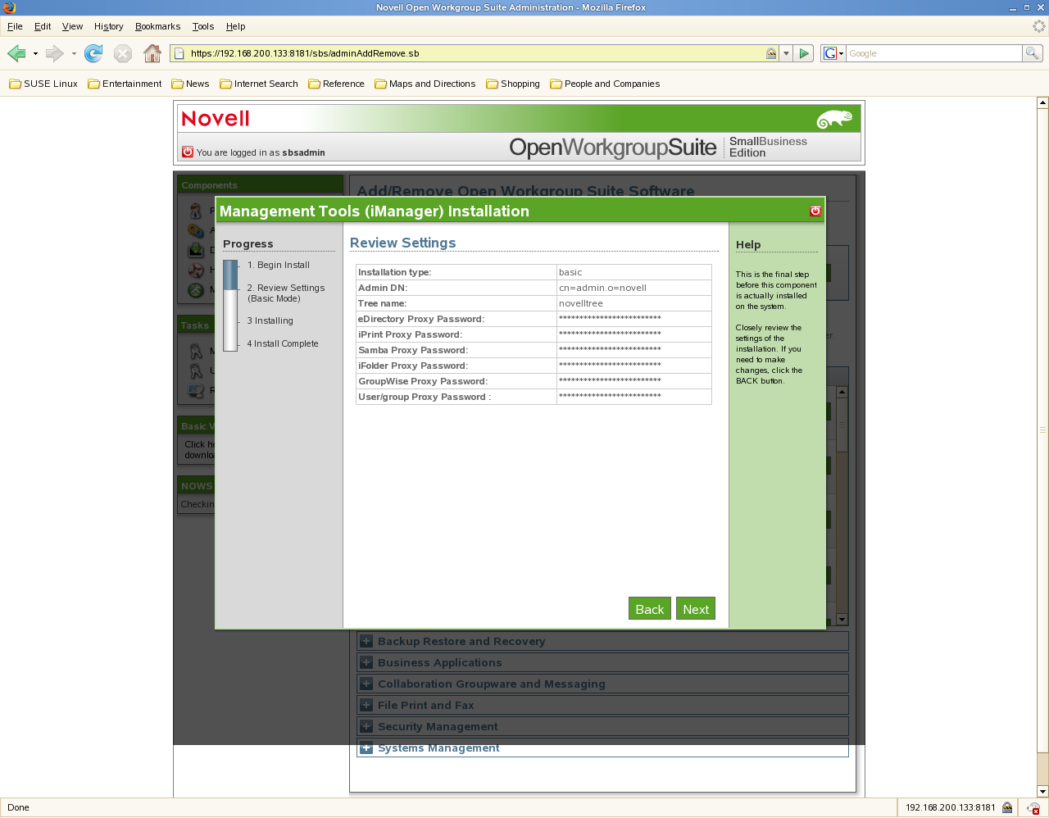Open the SUSE Linux bookmark folder
This screenshot has width=1049, height=818.
pos(43,84)
